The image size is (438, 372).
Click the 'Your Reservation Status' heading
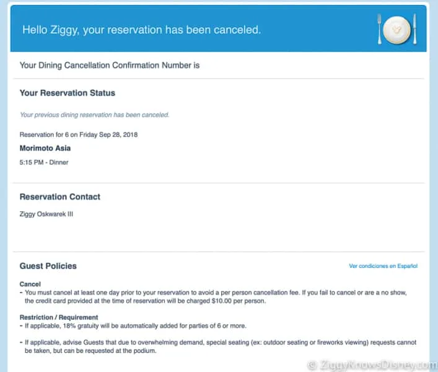pos(68,93)
